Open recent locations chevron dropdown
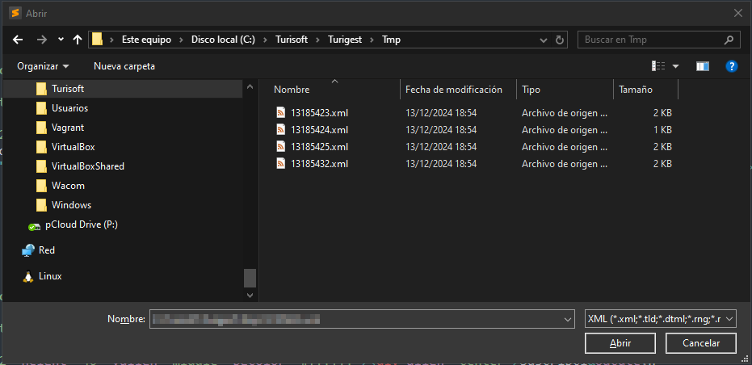 pyautogui.click(x=61, y=40)
